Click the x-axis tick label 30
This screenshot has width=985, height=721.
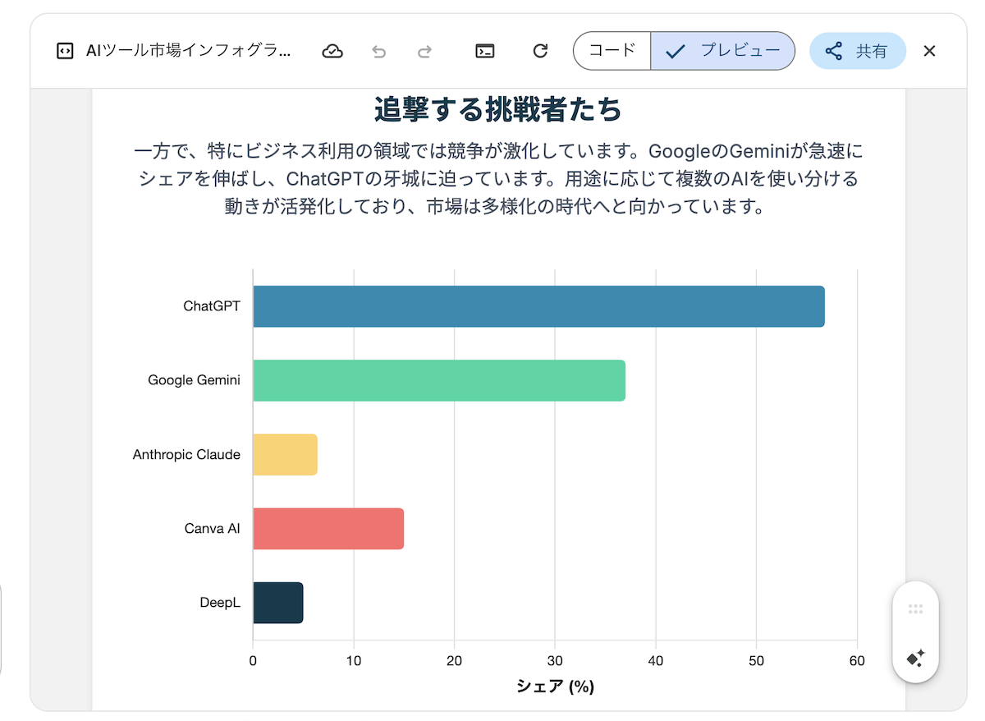click(x=555, y=659)
